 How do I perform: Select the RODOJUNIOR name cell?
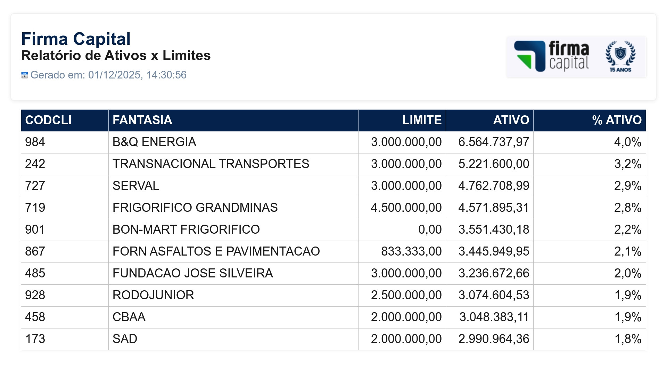coord(233,295)
